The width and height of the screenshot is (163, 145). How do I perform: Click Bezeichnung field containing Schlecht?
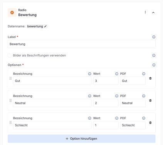pos(52,125)
